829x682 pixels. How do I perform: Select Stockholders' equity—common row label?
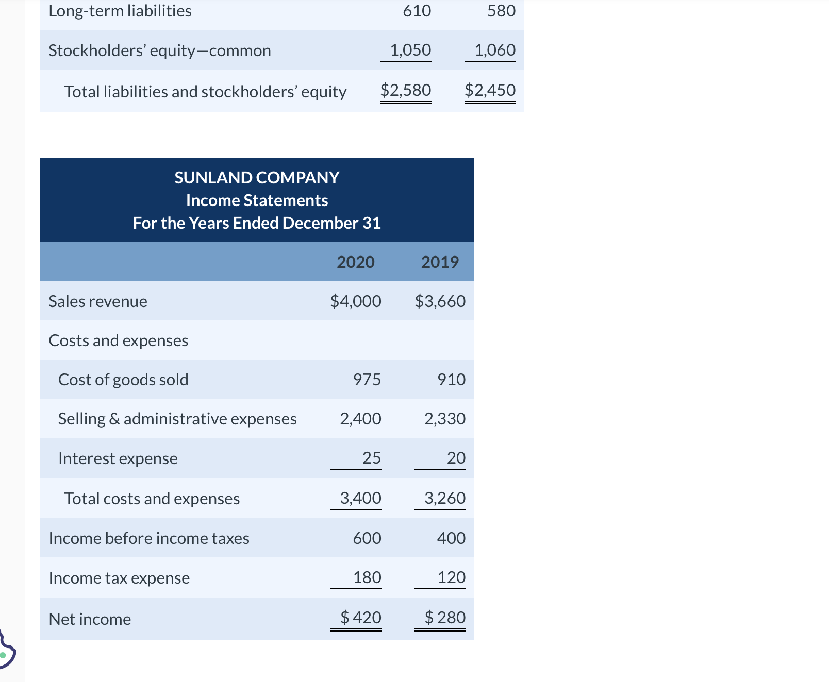(x=159, y=50)
